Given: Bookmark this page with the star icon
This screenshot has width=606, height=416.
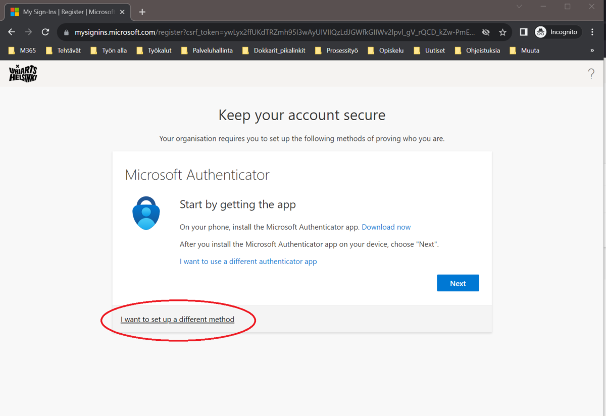Looking at the screenshot, I should [x=502, y=32].
